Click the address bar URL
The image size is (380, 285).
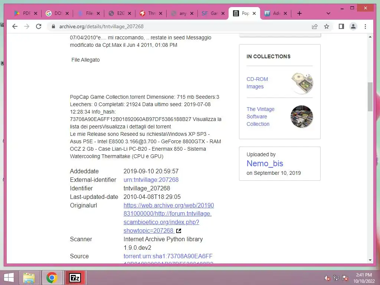[x=101, y=26]
